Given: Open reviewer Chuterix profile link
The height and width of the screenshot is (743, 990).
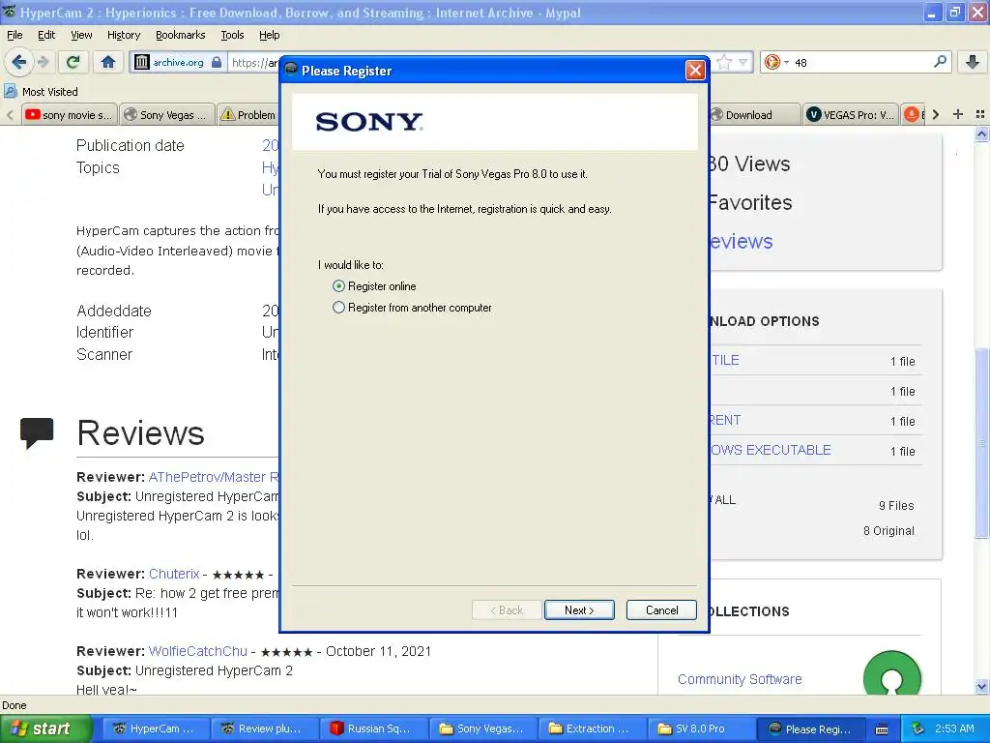Looking at the screenshot, I should (x=174, y=574).
